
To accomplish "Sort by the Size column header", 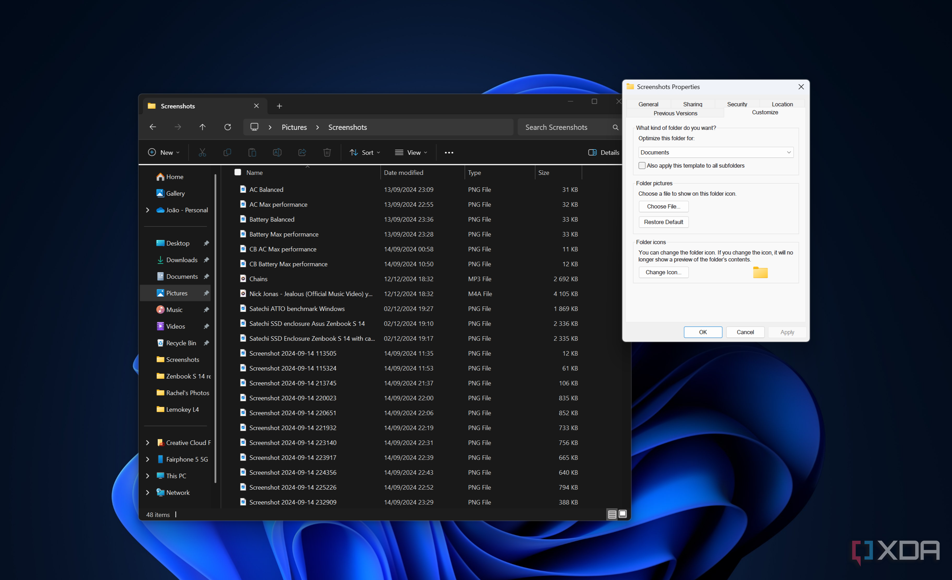I will click(558, 172).
